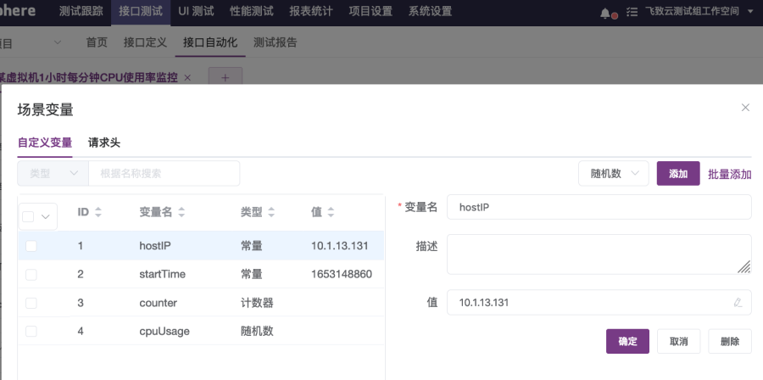Image resolution: width=763 pixels, height=380 pixels.
Task: Open the notifications bell icon
Action: tap(604, 13)
